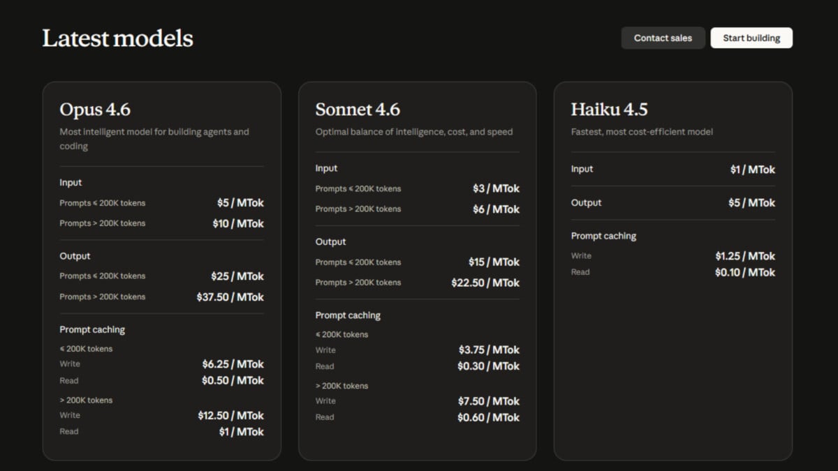Click the $6 / MTok price
The height and width of the screenshot is (471, 838).
[x=496, y=209]
